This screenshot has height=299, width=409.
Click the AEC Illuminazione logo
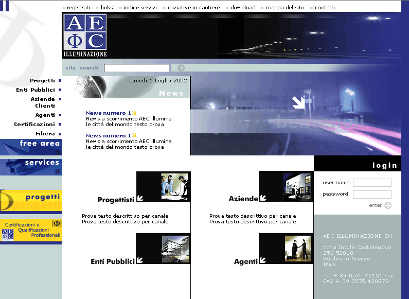click(x=85, y=35)
